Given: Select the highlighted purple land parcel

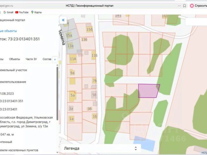Looking at the screenshot, I should pyautogui.click(x=148, y=91).
